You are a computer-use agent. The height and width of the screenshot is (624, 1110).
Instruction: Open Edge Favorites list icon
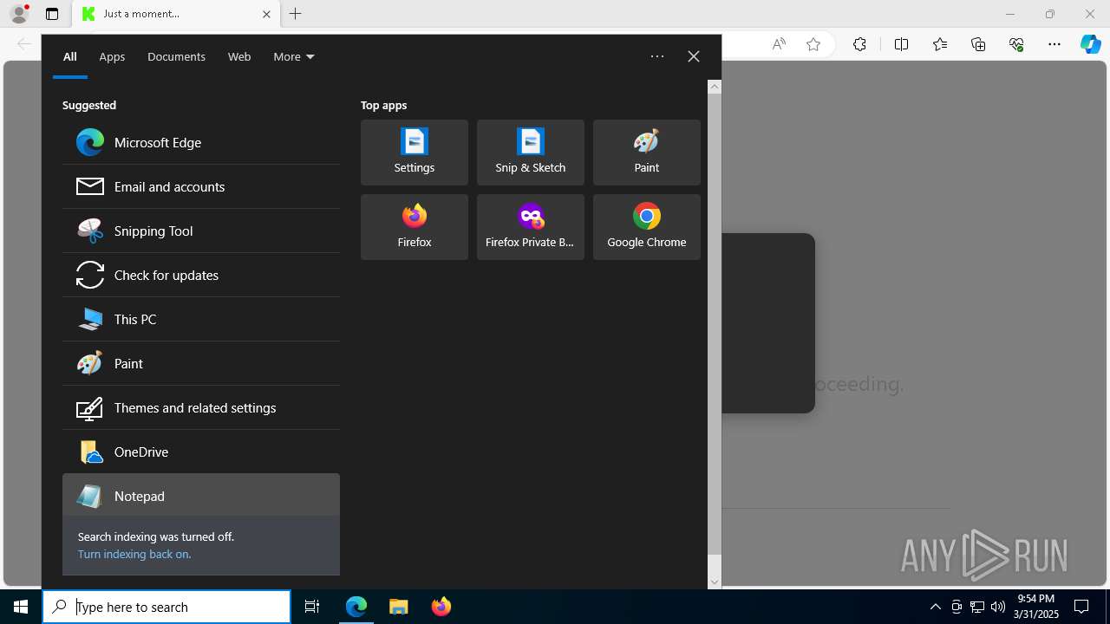click(x=940, y=44)
